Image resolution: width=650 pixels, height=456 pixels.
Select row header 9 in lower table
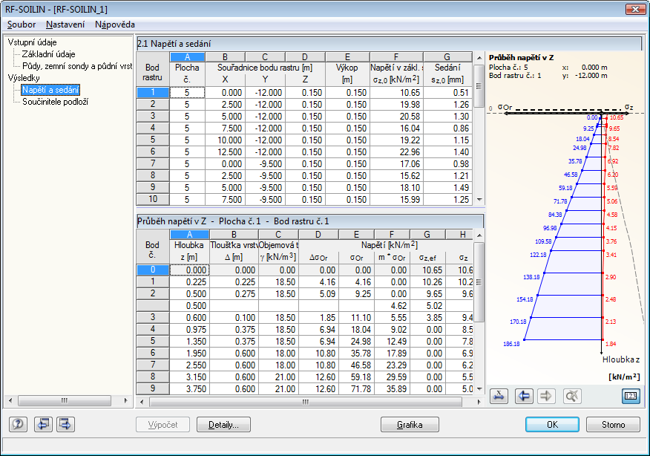pyautogui.click(x=153, y=388)
